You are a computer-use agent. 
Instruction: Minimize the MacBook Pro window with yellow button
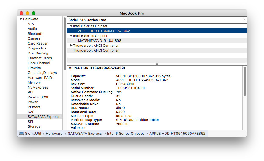coord(28,13)
